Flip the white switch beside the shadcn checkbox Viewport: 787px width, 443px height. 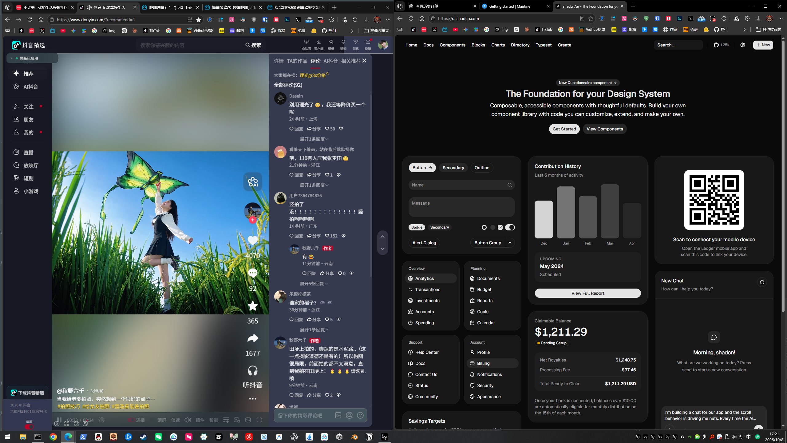(x=510, y=227)
